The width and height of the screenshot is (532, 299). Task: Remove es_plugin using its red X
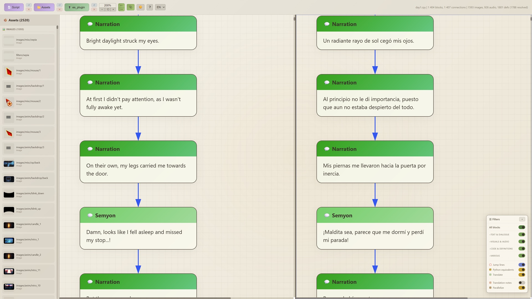point(94,9)
